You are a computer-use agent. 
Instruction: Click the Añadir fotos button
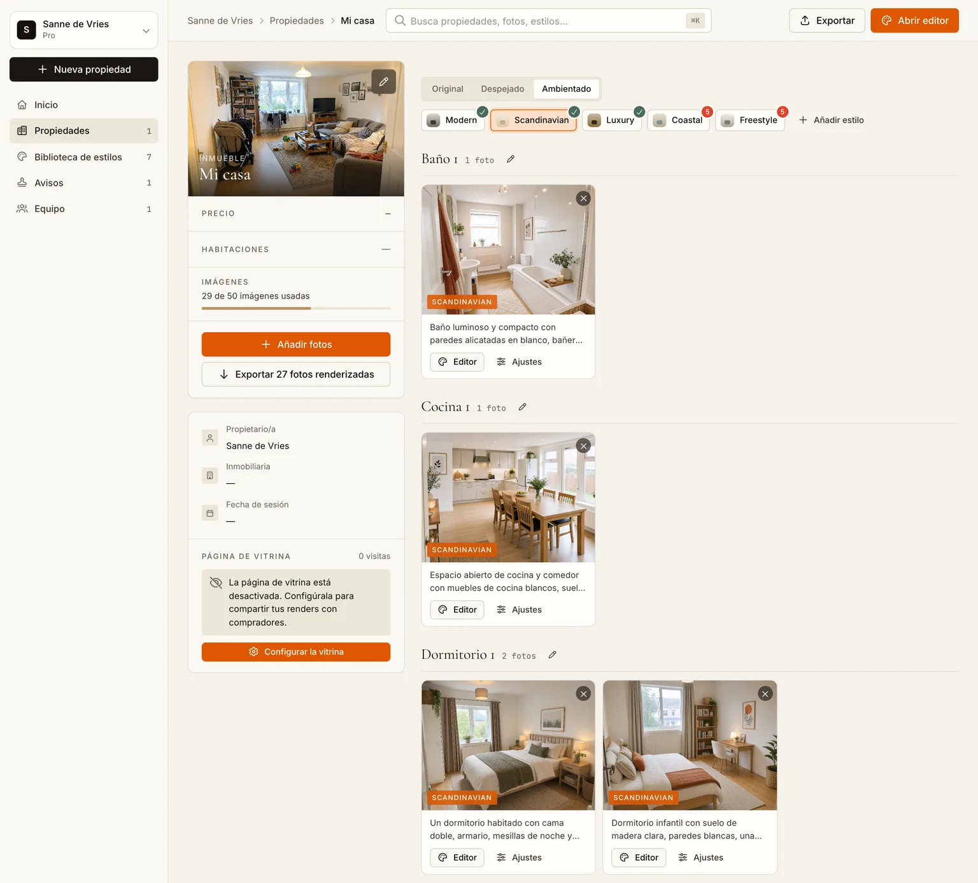(296, 344)
